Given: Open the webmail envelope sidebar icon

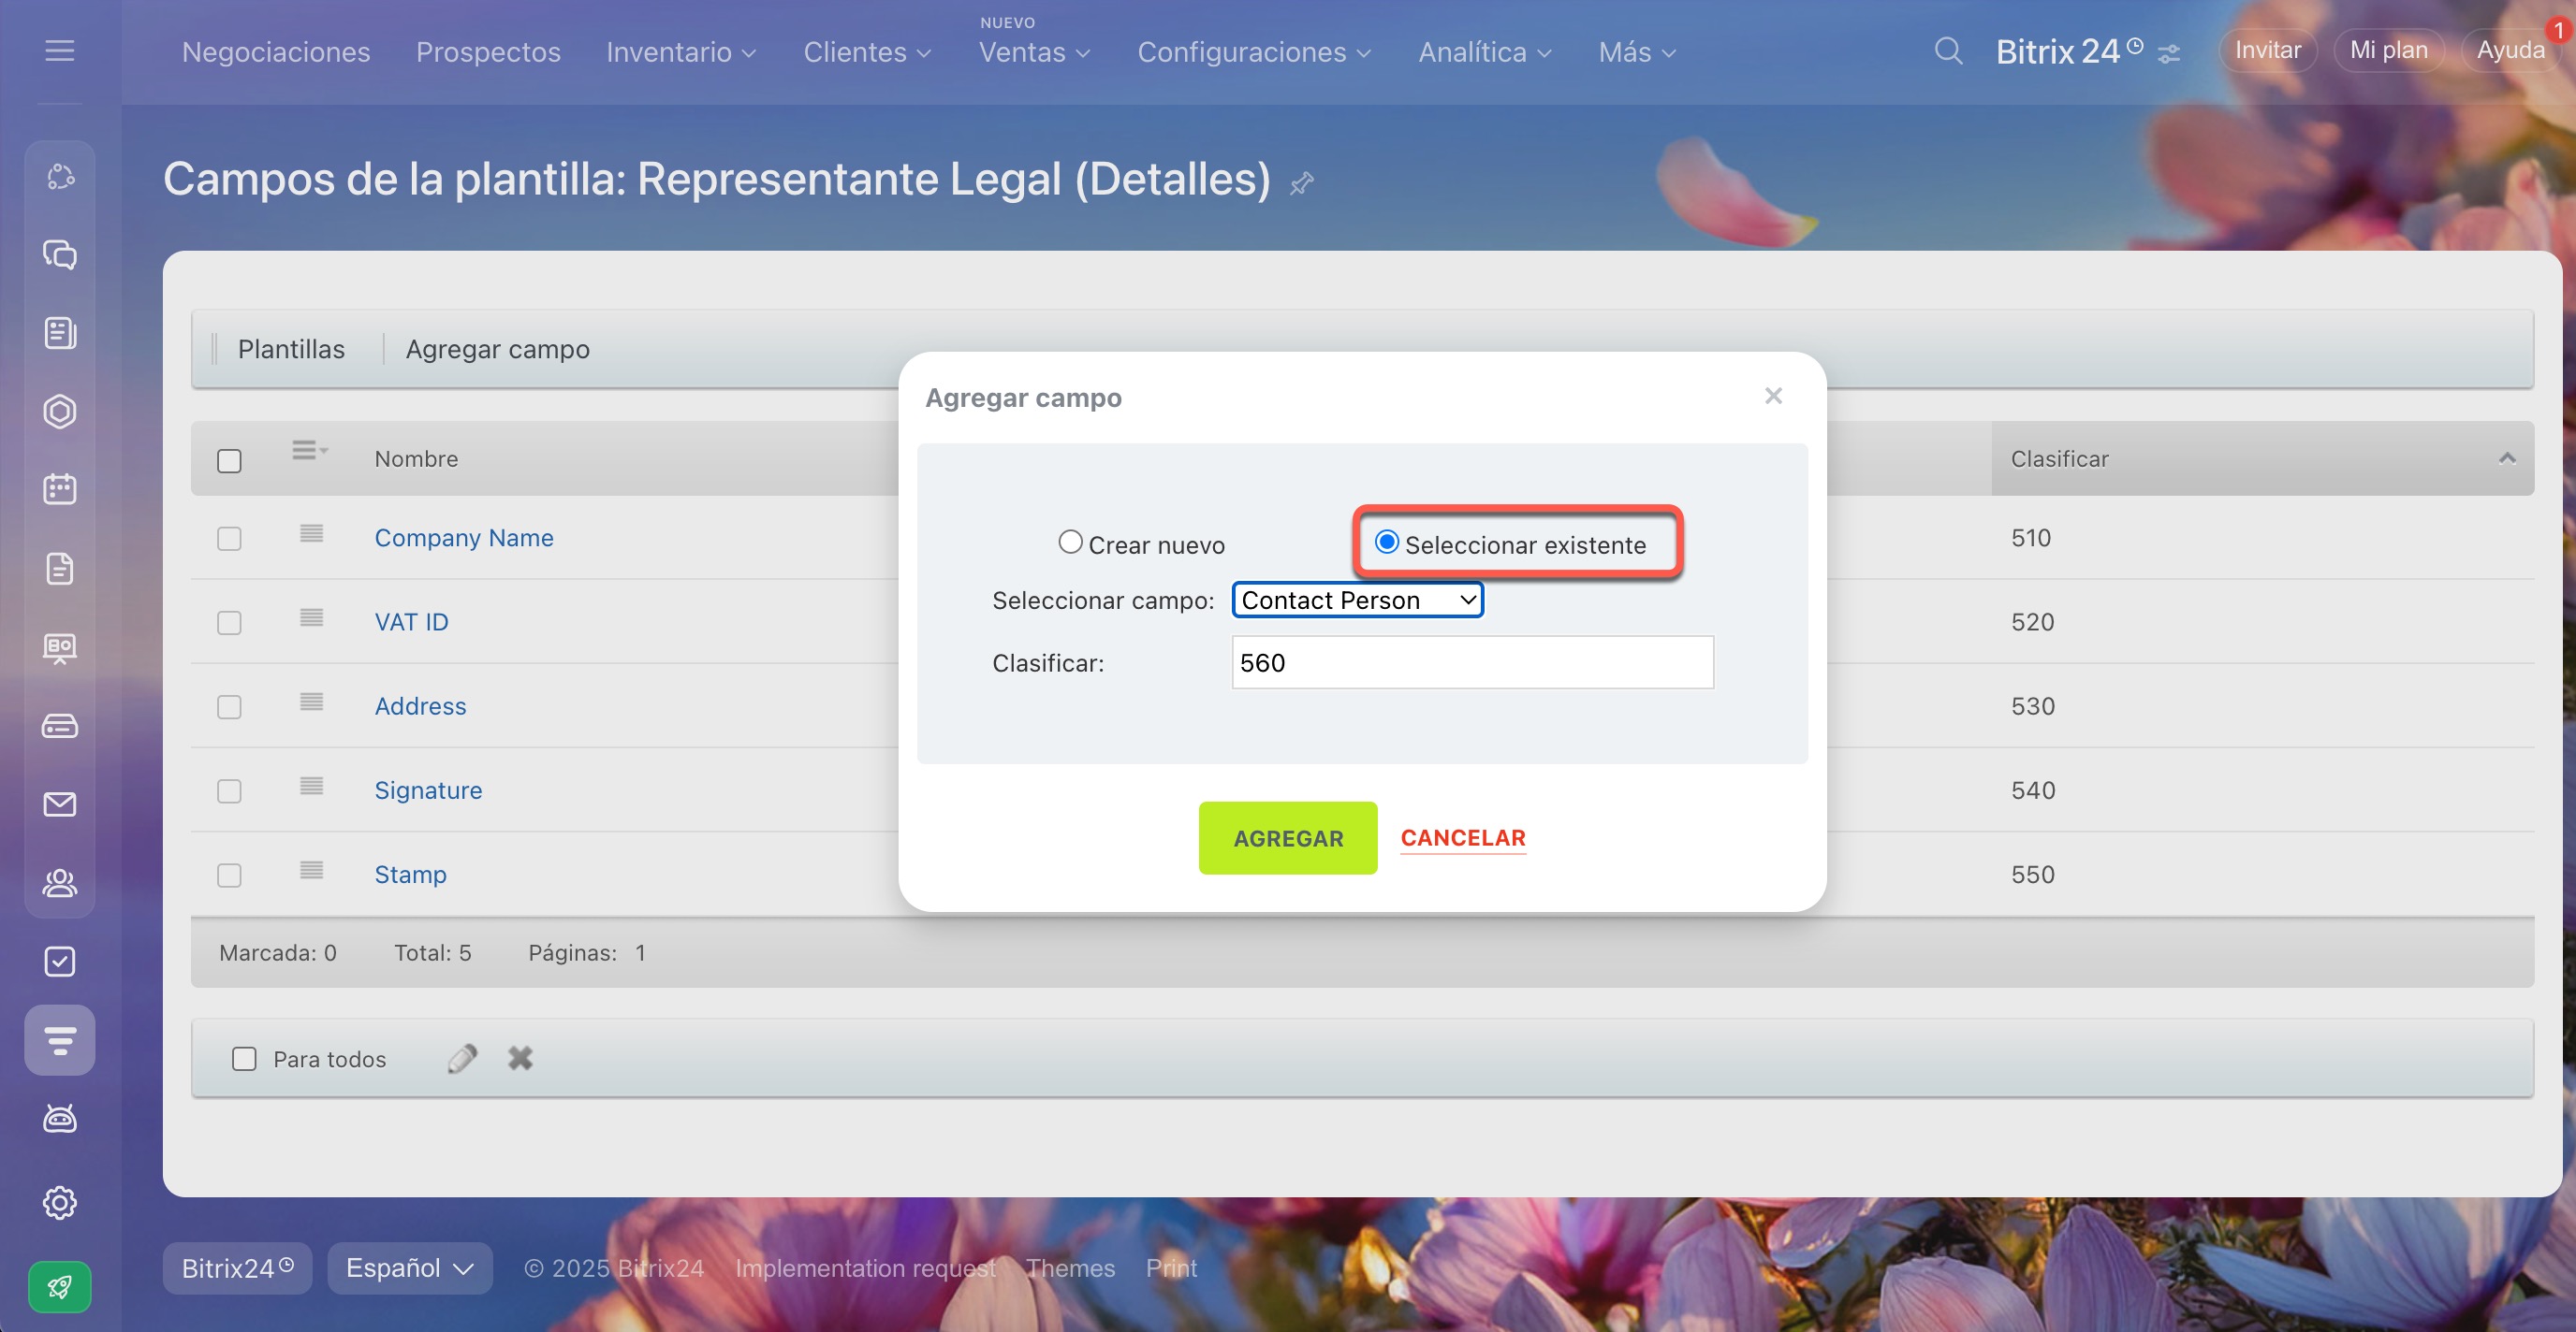Looking at the screenshot, I should (60, 804).
